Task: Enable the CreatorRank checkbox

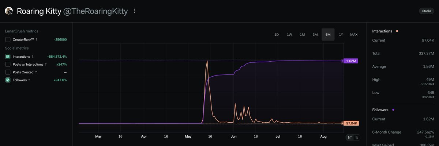Action: click(8, 39)
